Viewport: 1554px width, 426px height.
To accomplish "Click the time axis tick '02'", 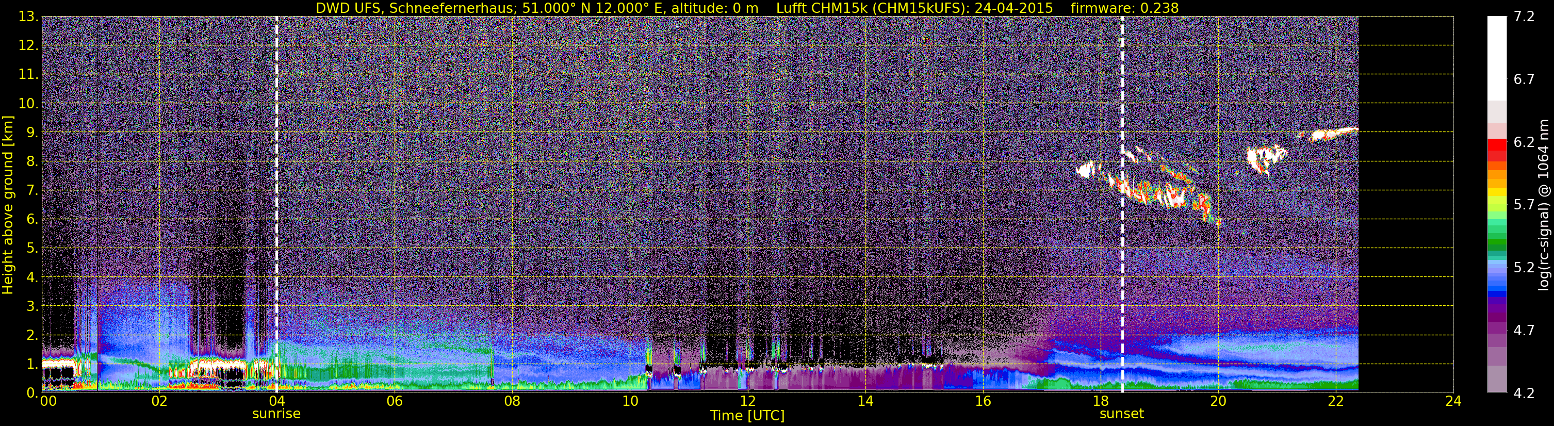I will pyautogui.click(x=159, y=402).
